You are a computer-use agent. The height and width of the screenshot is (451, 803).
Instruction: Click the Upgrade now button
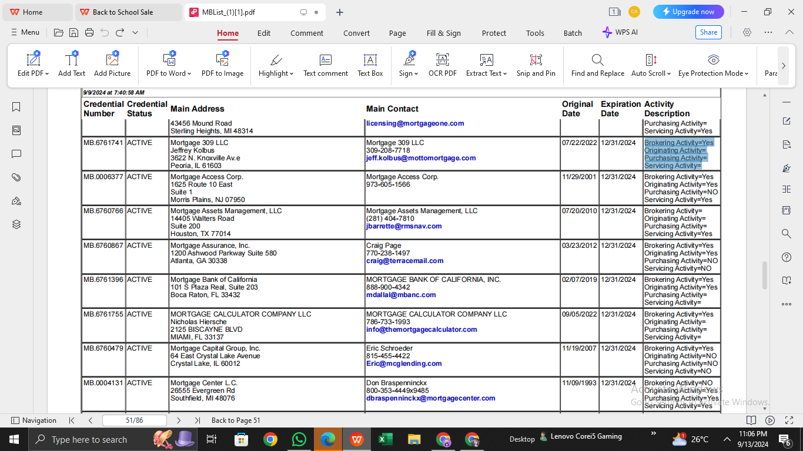click(x=688, y=12)
